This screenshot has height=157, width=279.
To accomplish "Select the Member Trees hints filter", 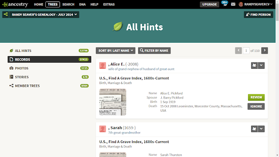I will coord(49,86).
